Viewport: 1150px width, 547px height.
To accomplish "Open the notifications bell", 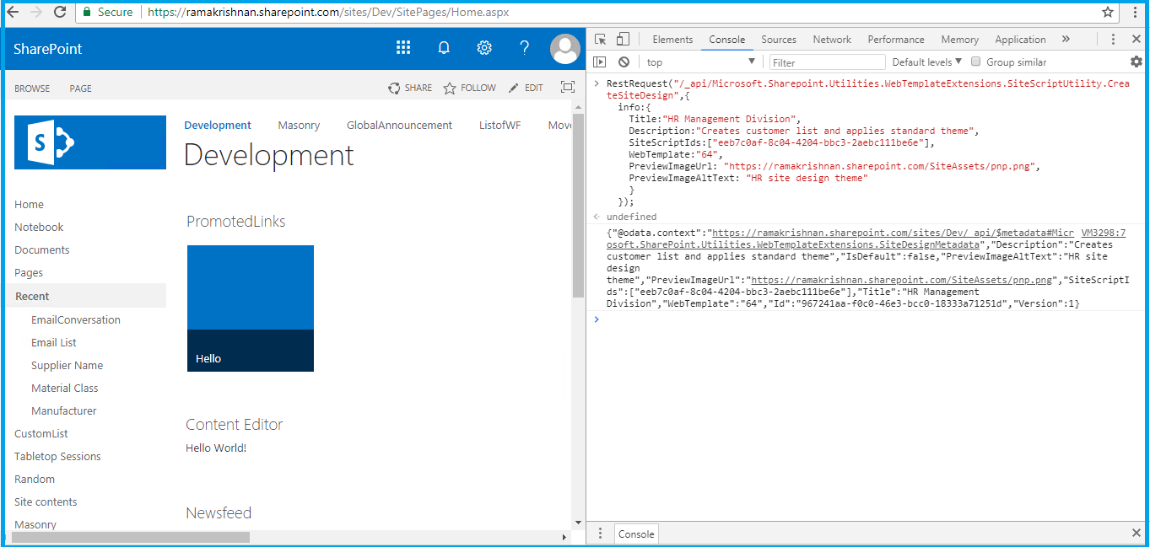I will [x=444, y=48].
